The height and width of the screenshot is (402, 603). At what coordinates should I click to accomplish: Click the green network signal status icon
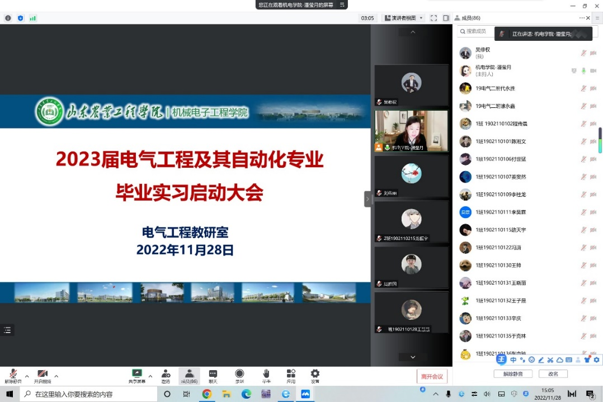point(33,18)
